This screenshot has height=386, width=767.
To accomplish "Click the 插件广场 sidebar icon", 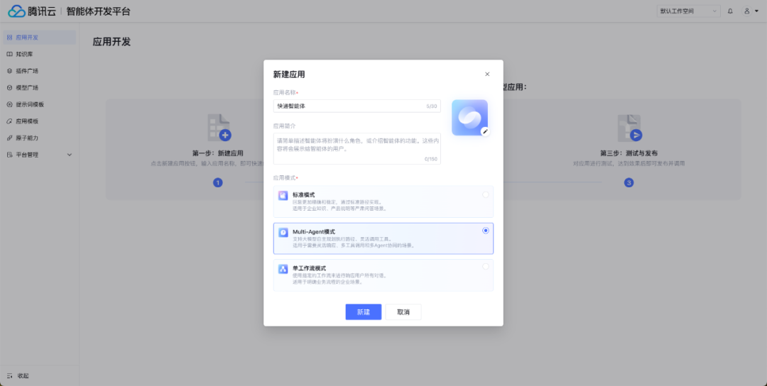I will tap(9, 71).
